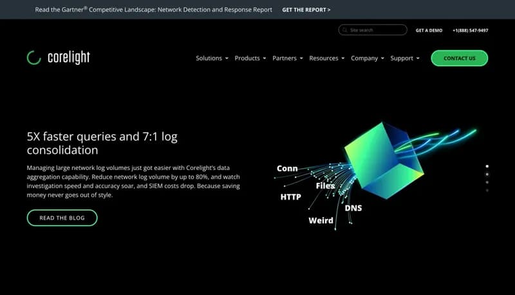Click the green cube hero graphic
This screenshot has width=515, height=295.
click(384, 161)
